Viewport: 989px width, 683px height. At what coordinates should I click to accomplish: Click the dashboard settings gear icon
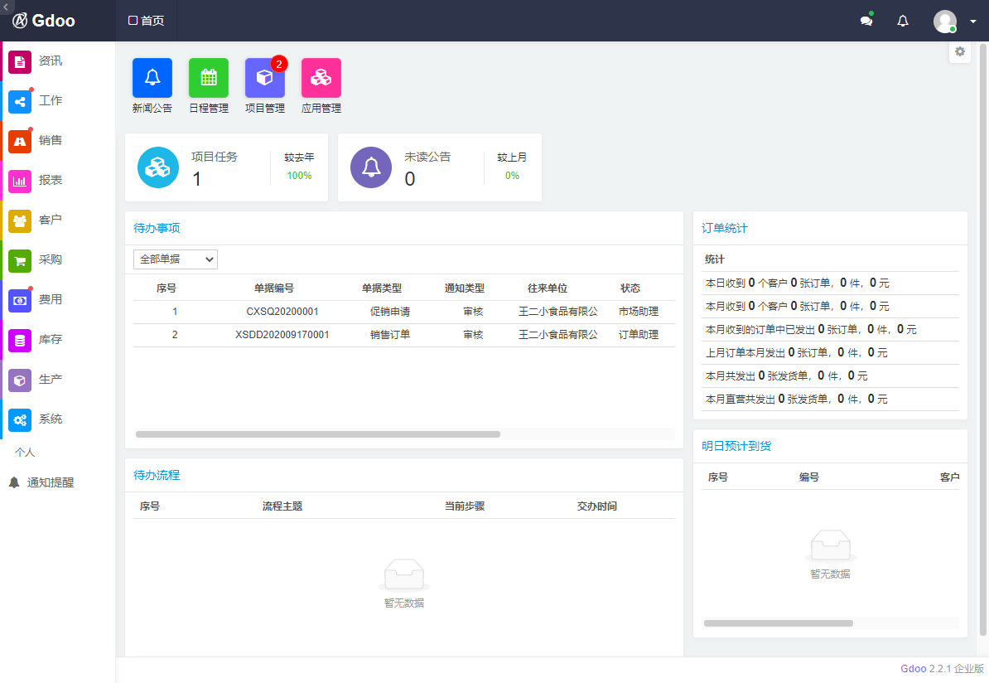pyautogui.click(x=960, y=51)
